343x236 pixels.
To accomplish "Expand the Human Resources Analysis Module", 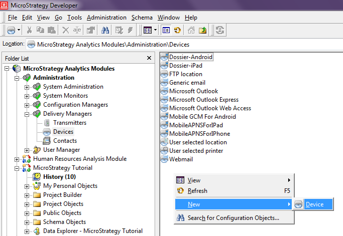I will click(x=17, y=159).
